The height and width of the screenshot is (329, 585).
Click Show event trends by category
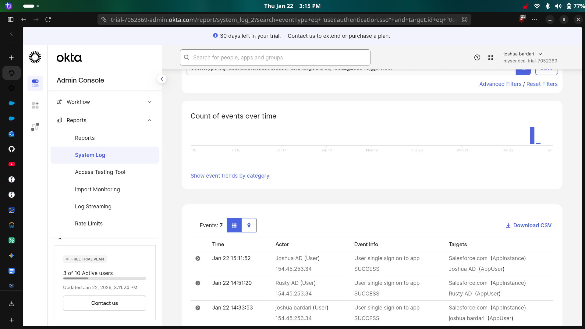230,176
